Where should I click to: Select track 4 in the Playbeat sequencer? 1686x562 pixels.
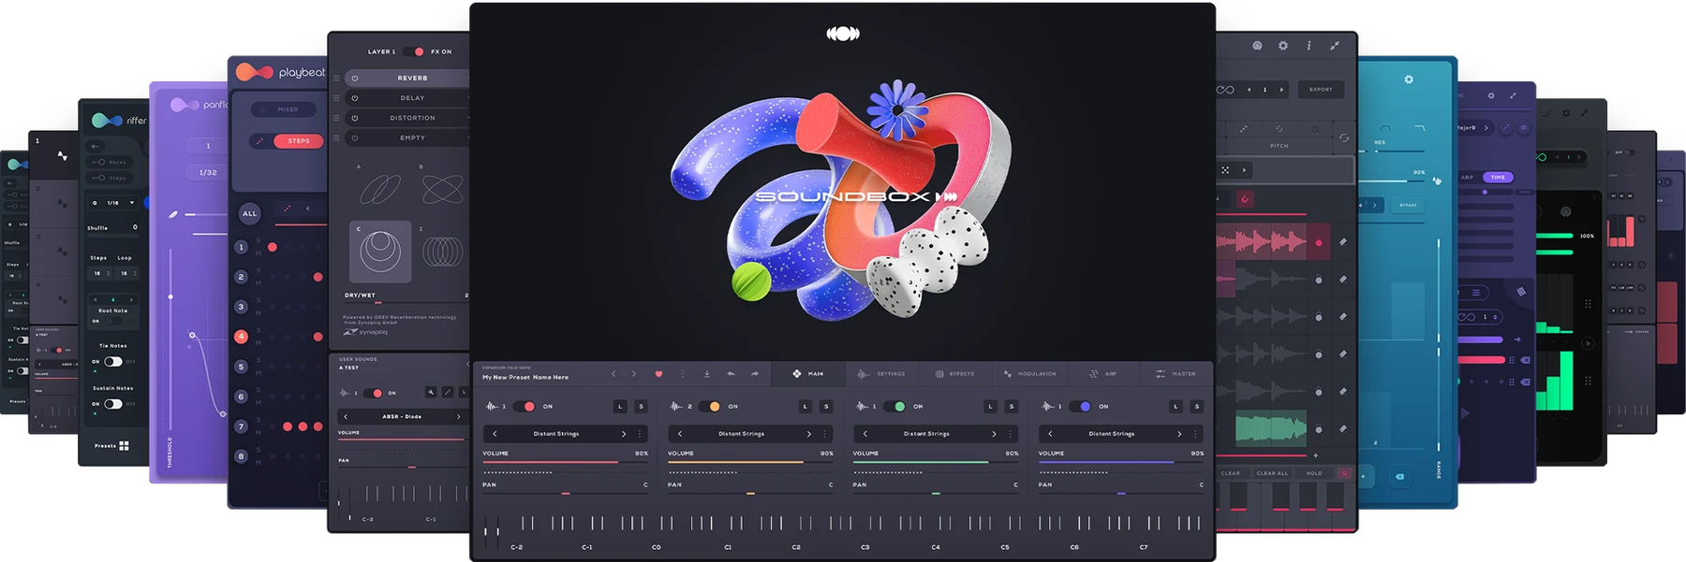tap(241, 337)
